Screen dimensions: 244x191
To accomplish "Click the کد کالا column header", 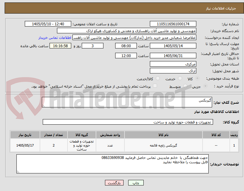I will 216,135.
